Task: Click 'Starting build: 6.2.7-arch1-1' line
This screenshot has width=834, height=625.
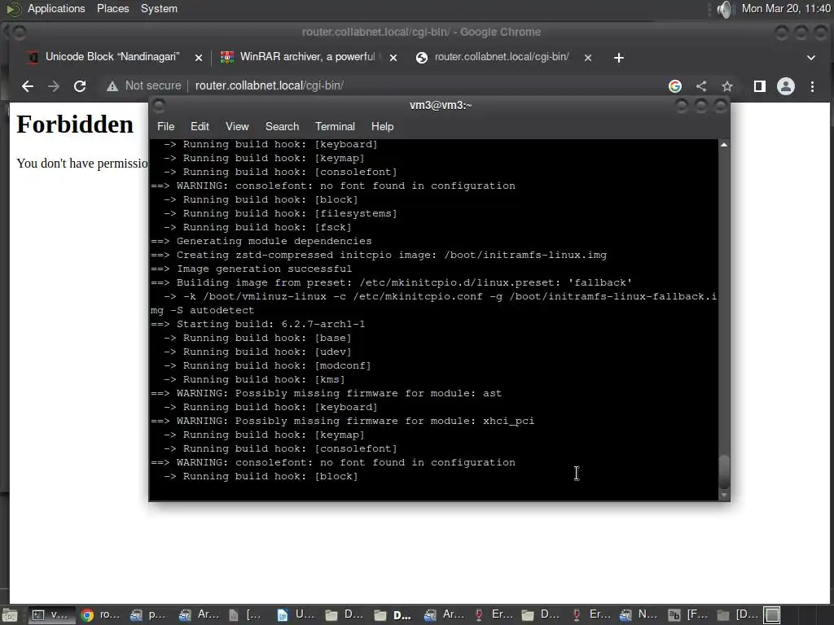Action: [258, 324]
